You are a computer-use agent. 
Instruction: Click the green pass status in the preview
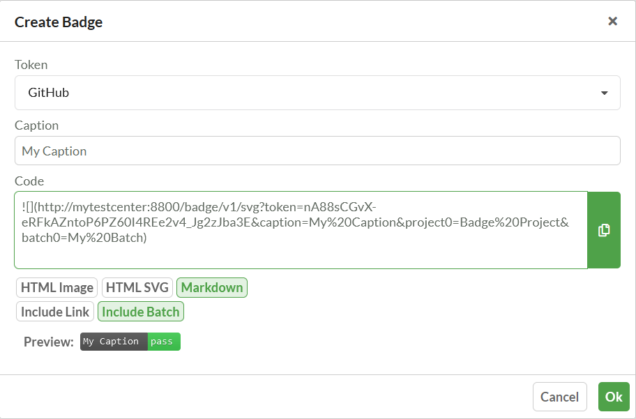pos(164,342)
